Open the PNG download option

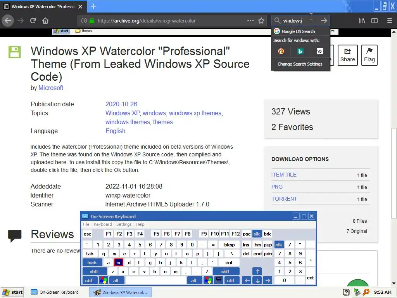[x=277, y=187]
